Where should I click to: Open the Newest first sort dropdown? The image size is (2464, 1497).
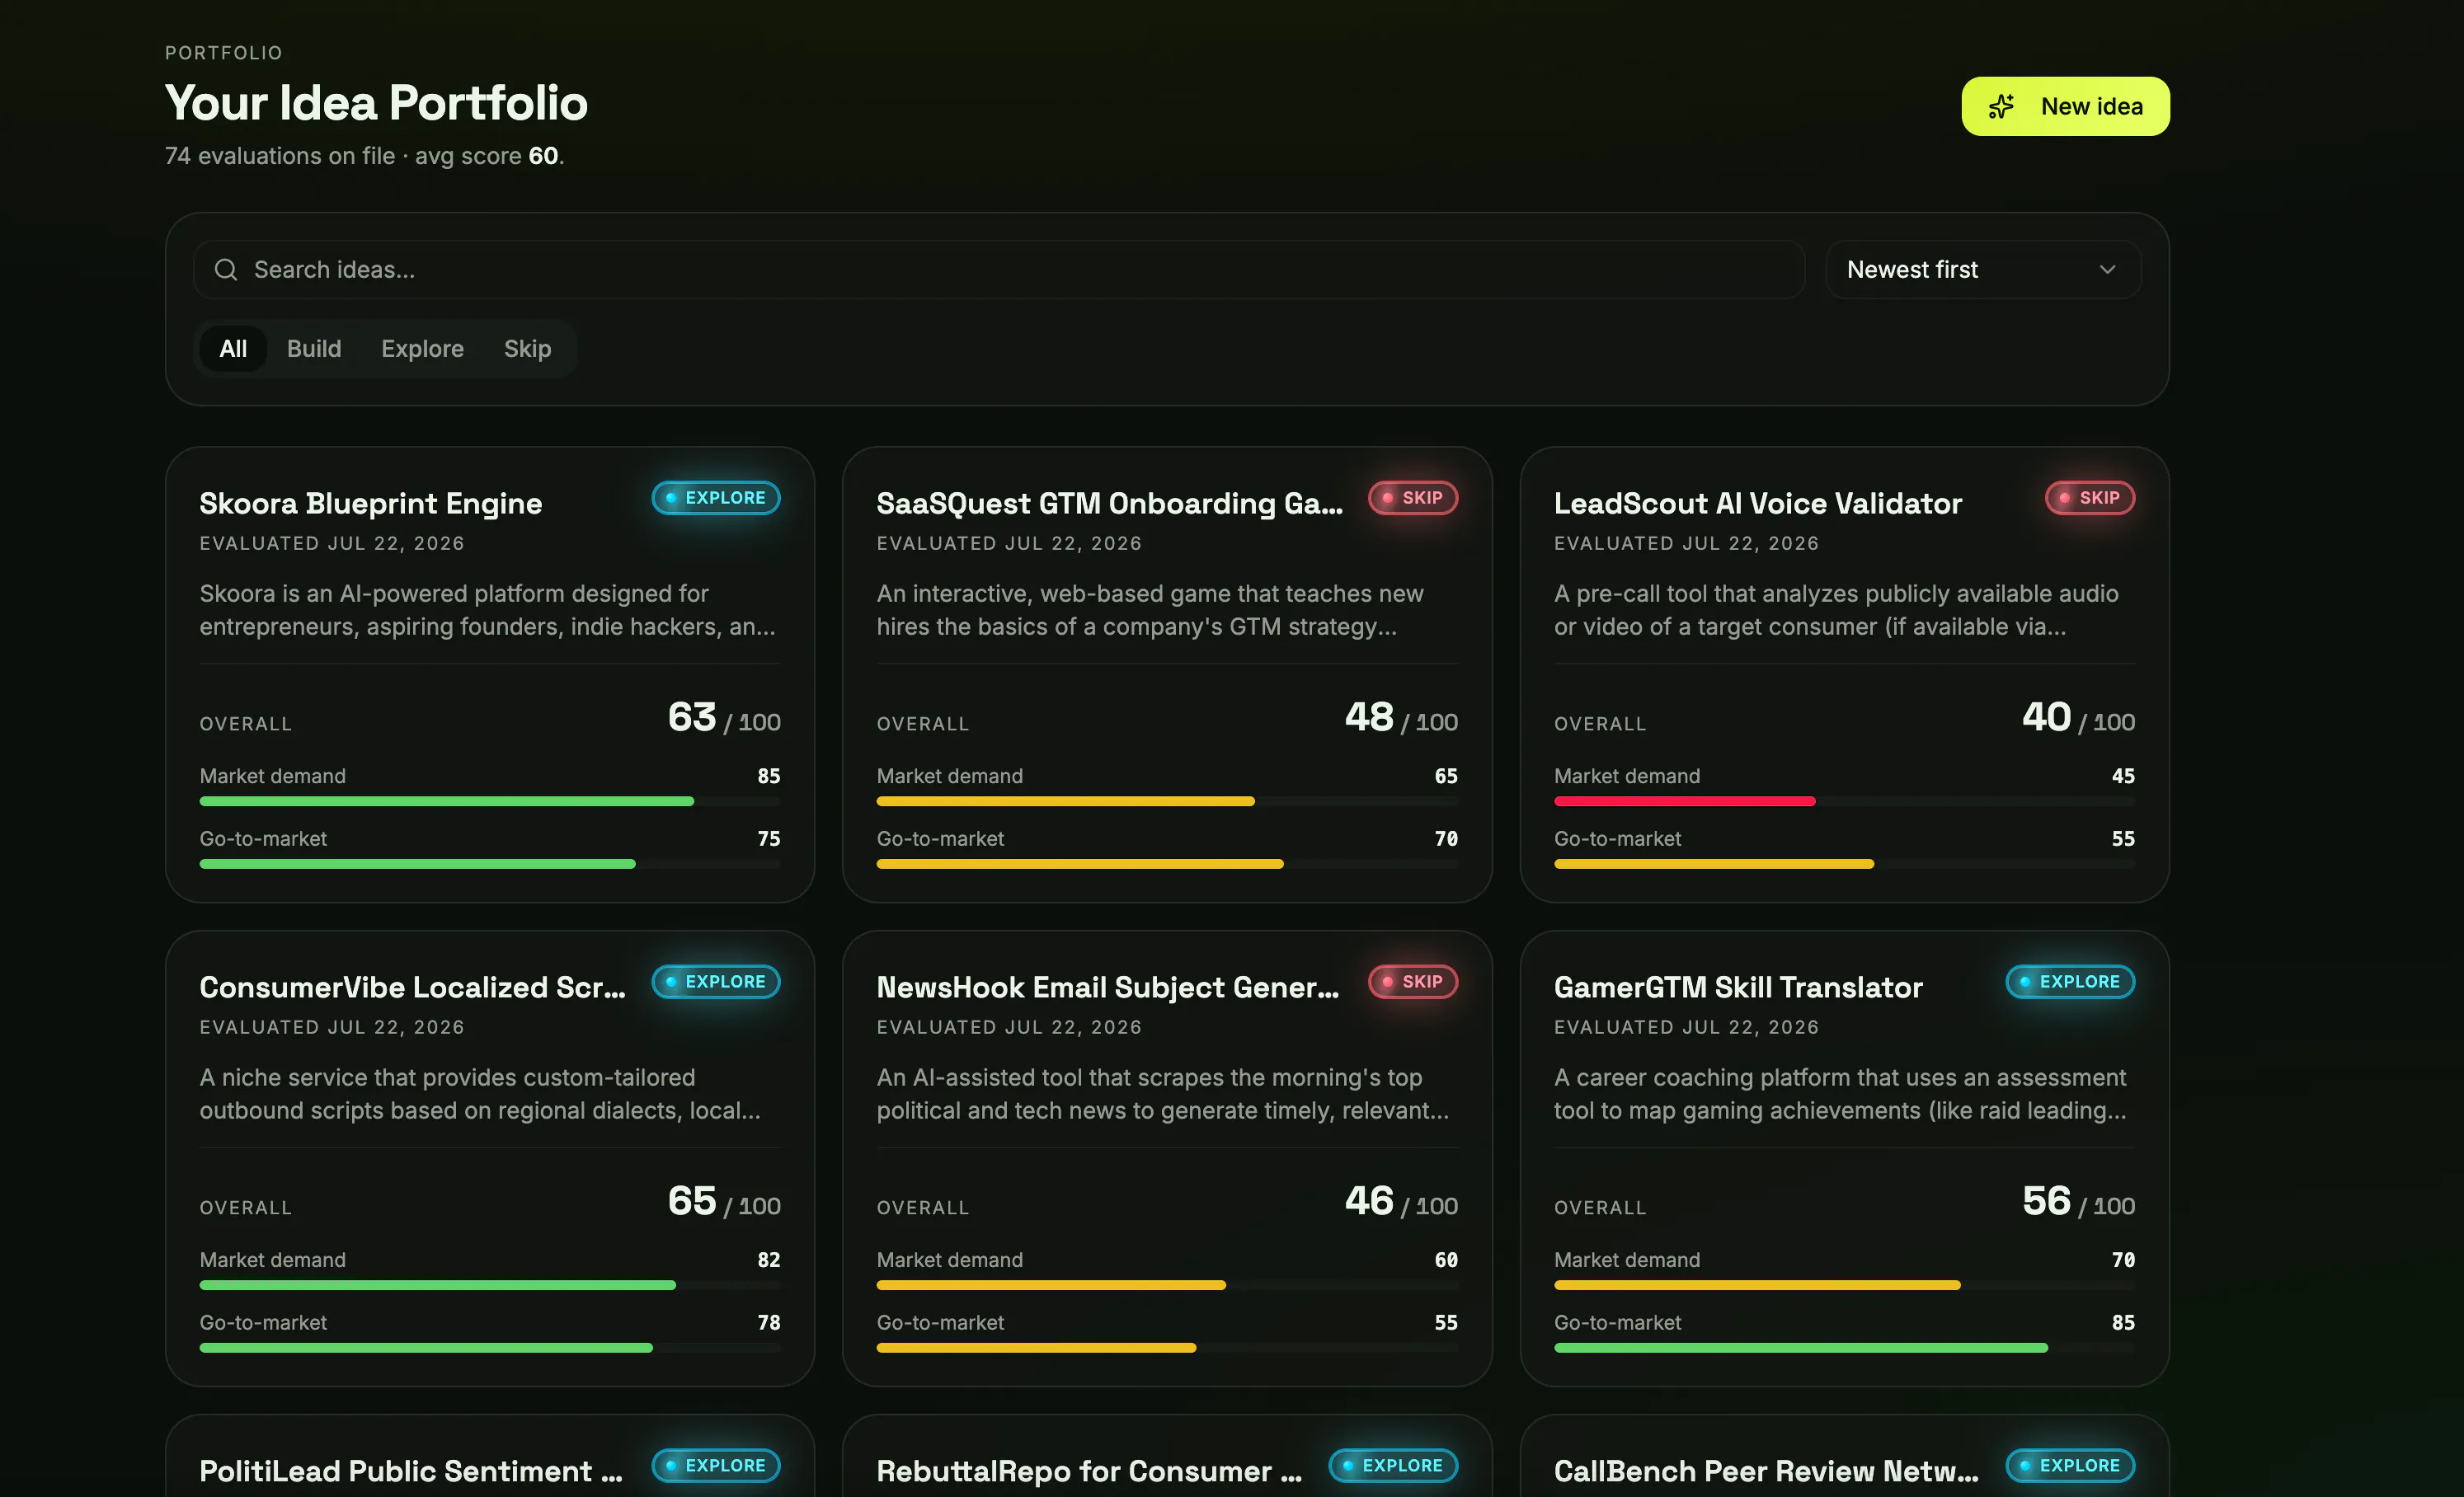click(x=1983, y=270)
